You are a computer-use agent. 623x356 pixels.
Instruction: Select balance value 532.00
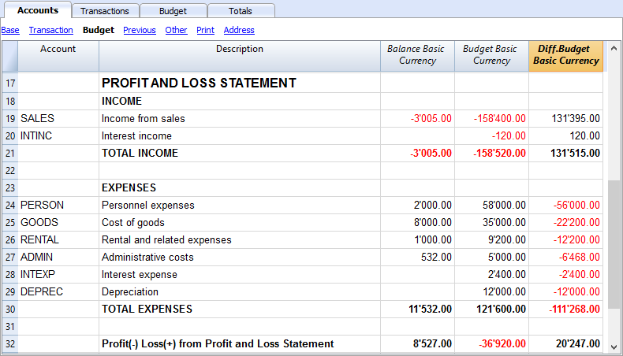pos(417,258)
